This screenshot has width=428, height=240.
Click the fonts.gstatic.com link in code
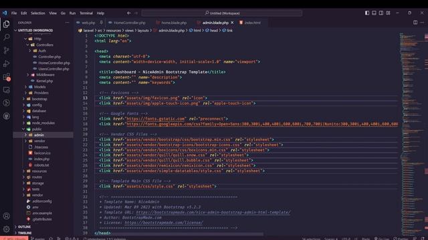pyautogui.click(x=156, y=119)
